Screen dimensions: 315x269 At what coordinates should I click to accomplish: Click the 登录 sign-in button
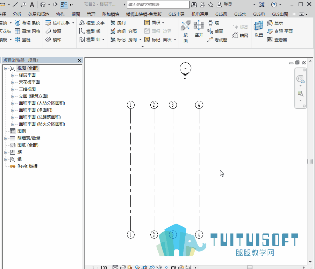pyautogui.click(x=224, y=5)
